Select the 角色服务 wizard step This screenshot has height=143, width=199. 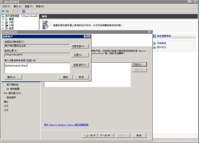click(11, 97)
